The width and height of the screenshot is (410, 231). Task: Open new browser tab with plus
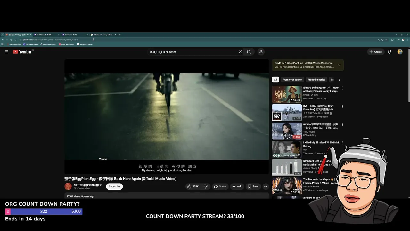[120, 35]
